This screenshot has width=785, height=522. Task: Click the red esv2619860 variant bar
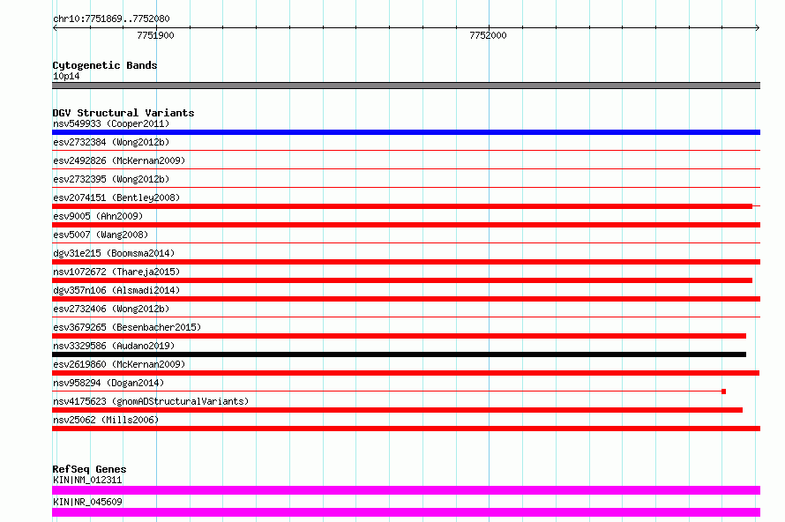tap(406, 373)
